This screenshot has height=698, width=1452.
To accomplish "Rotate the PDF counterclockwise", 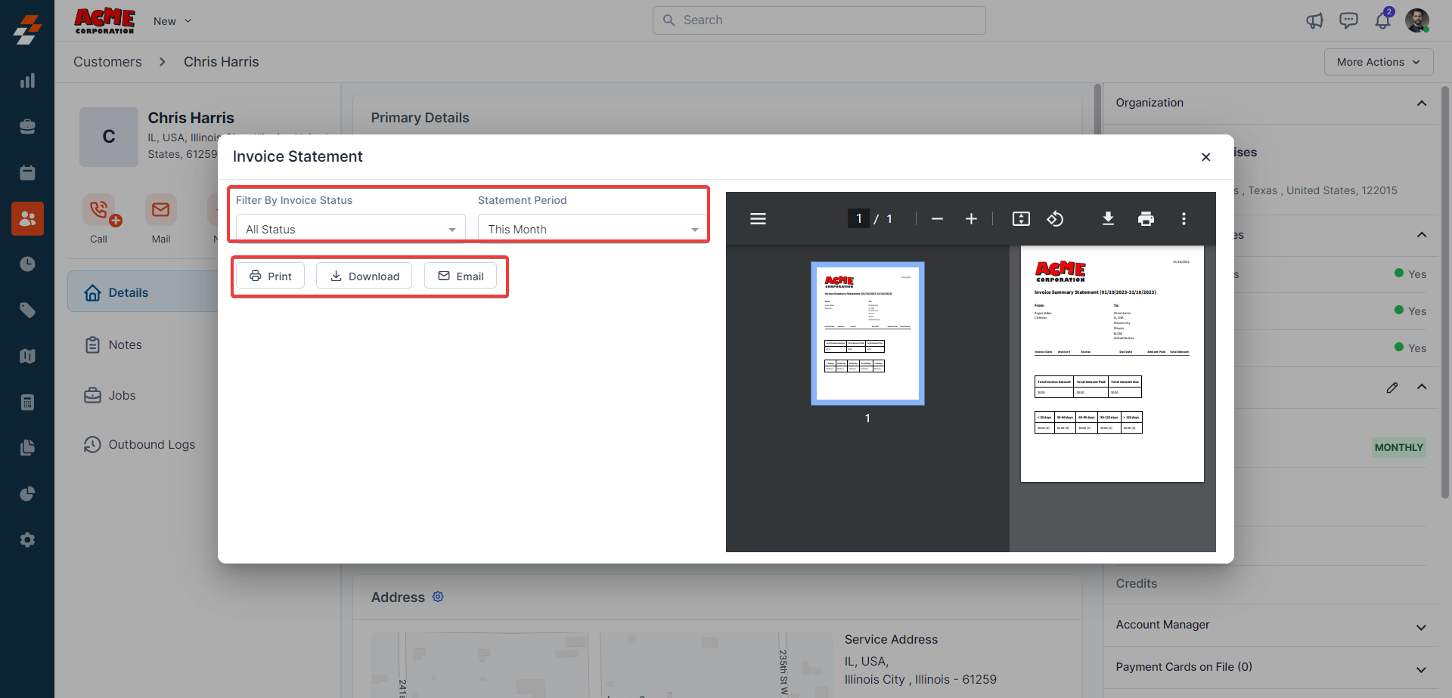I will click(1055, 219).
